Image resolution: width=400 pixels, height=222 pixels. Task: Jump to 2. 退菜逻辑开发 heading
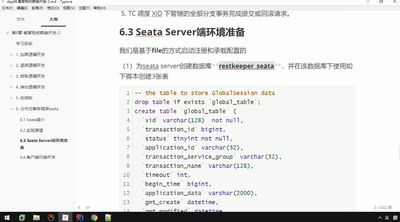click(x=31, y=65)
